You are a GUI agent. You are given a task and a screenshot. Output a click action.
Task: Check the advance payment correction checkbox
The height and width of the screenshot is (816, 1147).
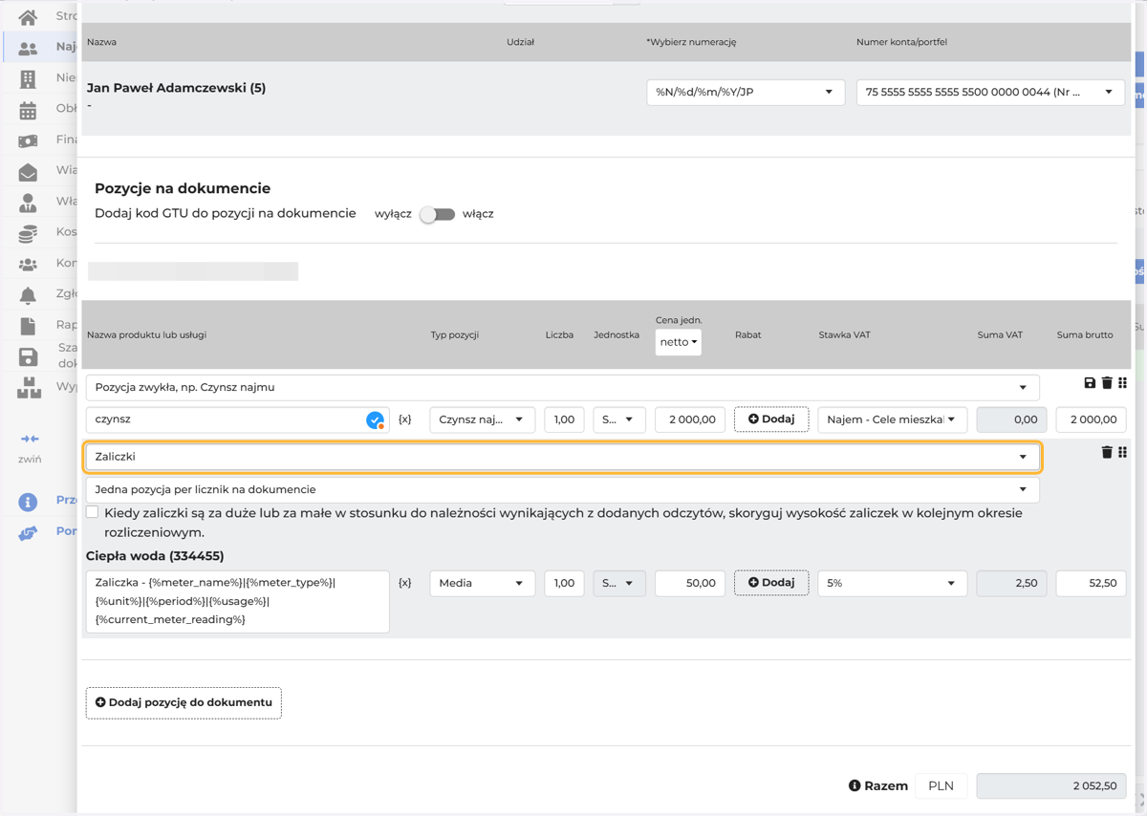point(93,513)
